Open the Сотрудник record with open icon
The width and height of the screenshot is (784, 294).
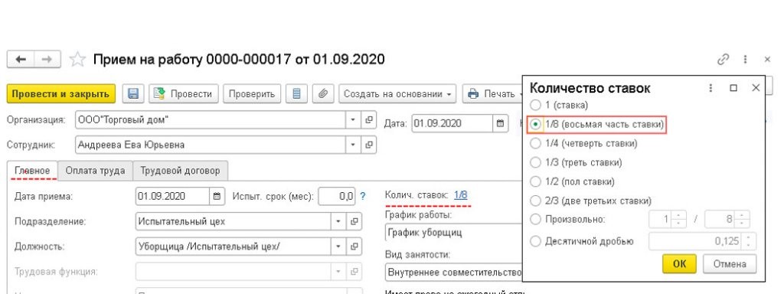pyautogui.click(x=369, y=145)
